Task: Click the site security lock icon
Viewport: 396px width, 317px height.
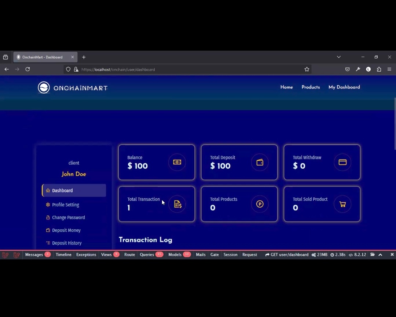Action: pos(76,69)
